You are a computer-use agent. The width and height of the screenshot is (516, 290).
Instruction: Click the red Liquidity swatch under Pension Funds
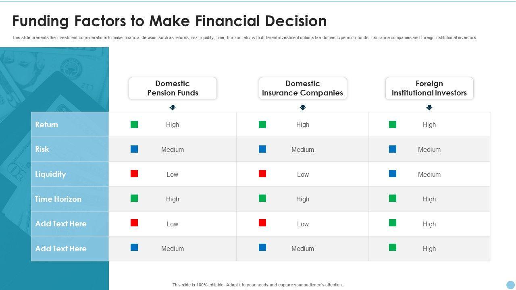click(x=134, y=174)
